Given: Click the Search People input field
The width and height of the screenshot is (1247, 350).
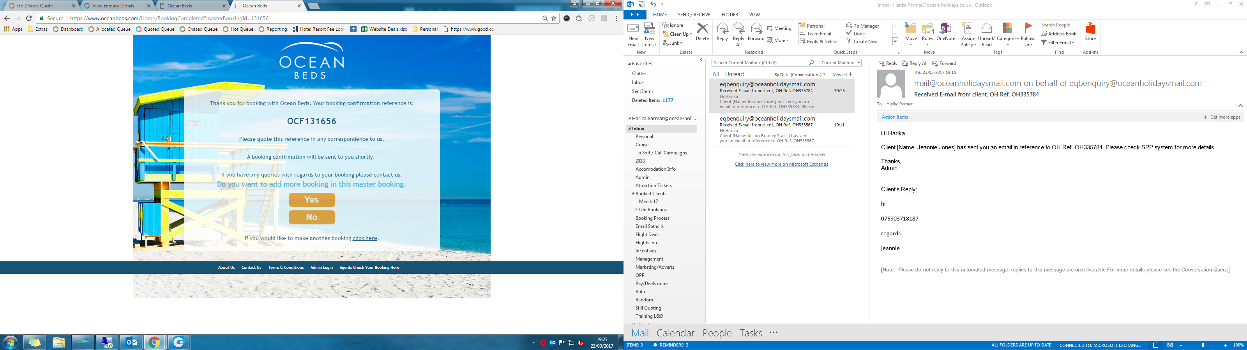Looking at the screenshot, I should [1059, 25].
